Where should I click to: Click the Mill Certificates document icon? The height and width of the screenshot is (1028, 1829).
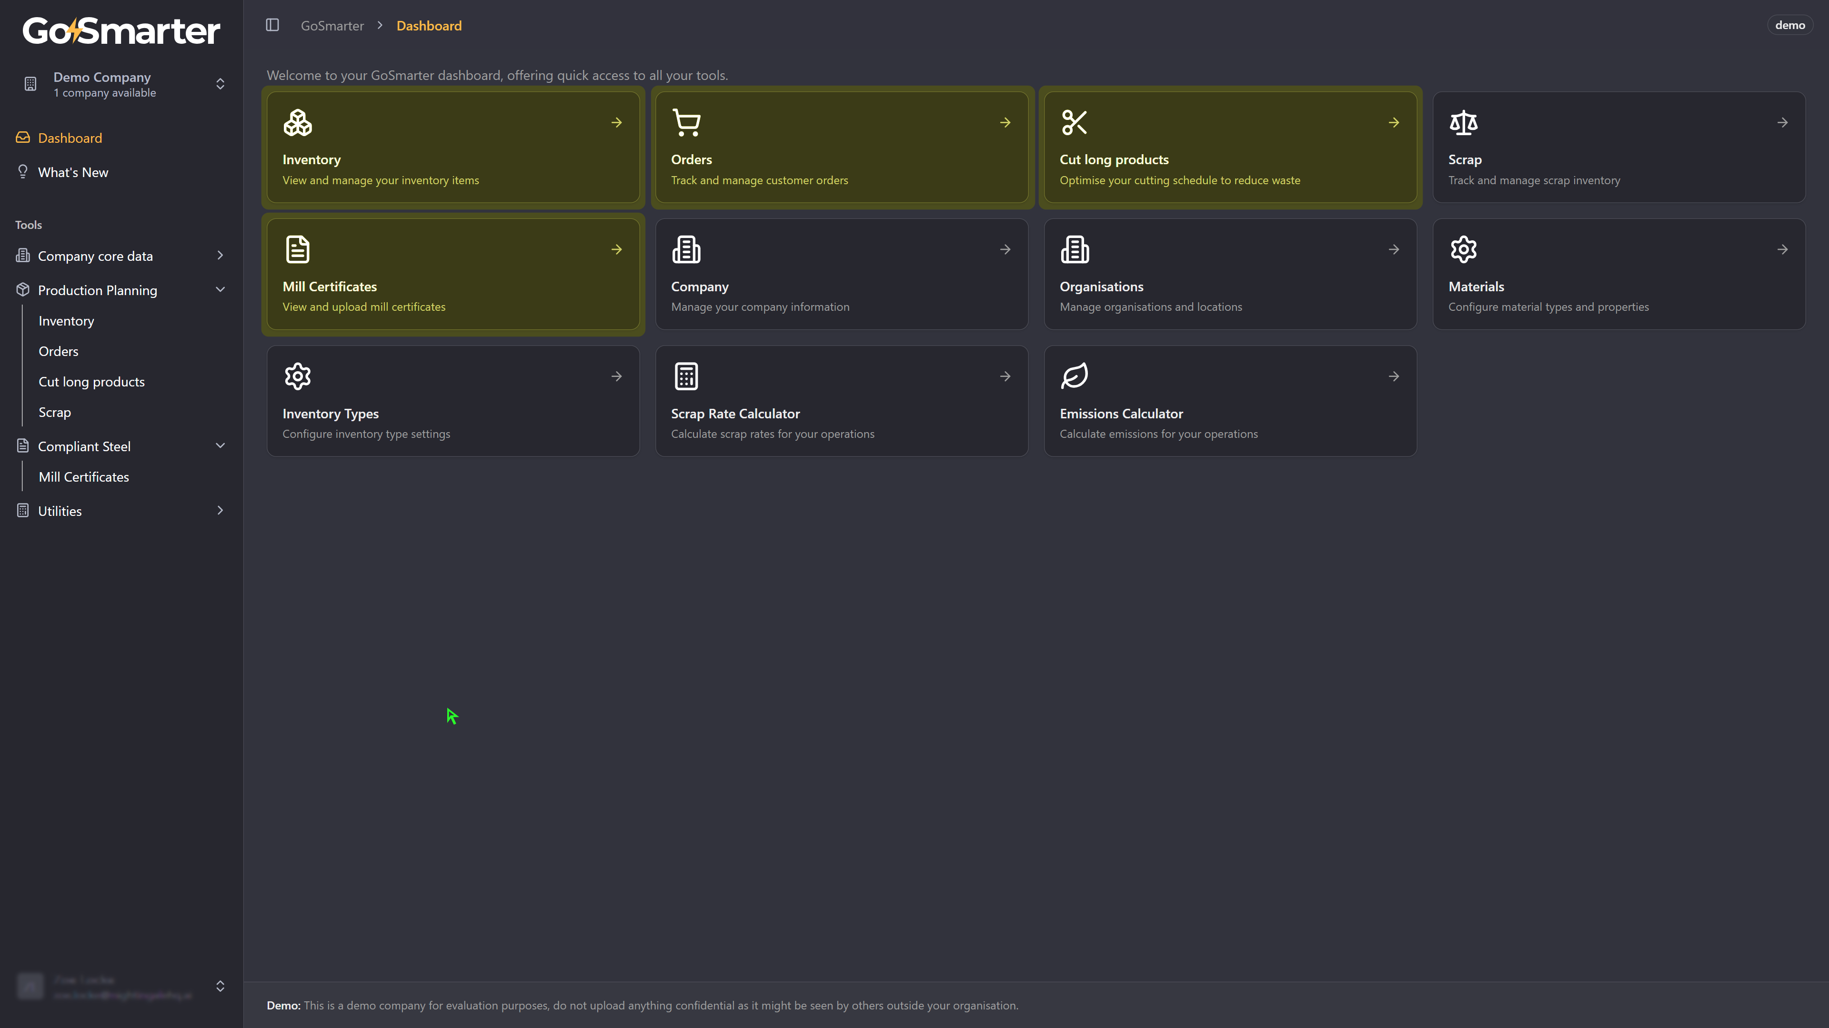298,249
